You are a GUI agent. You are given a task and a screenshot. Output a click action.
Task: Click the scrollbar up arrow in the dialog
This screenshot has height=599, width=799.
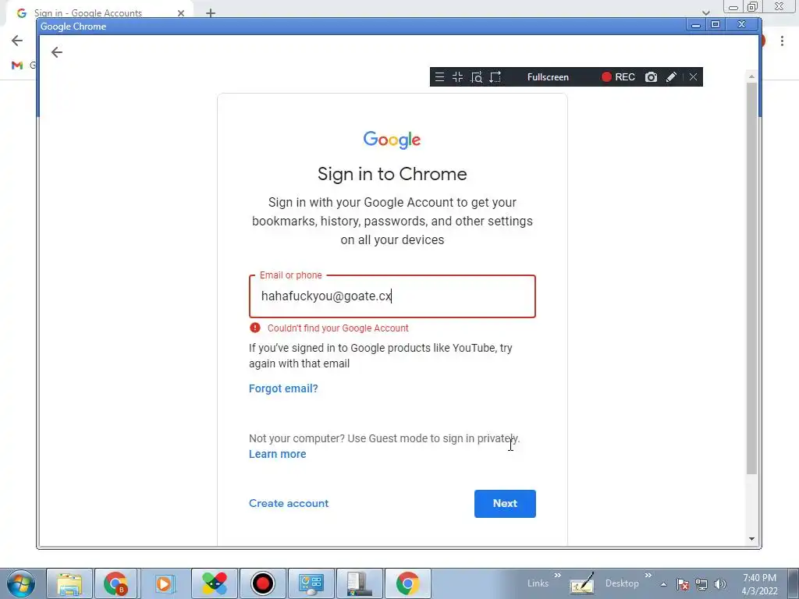coord(751,76)
